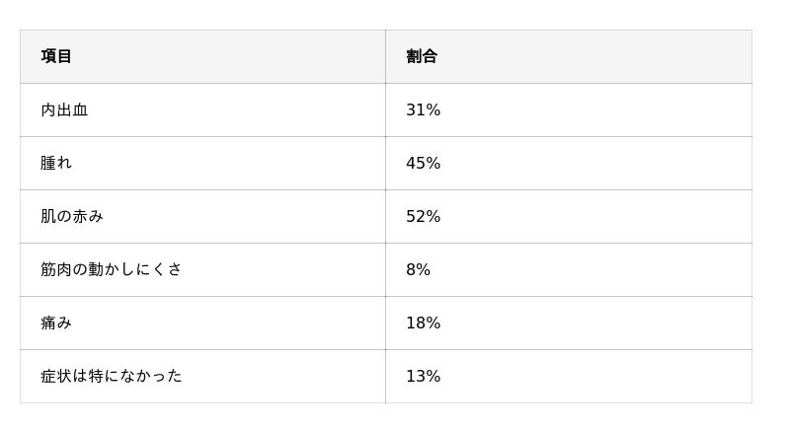This screenshot has width=790, height=433.
Task: Select the 症状は特になかった cell
Action: 112,377
